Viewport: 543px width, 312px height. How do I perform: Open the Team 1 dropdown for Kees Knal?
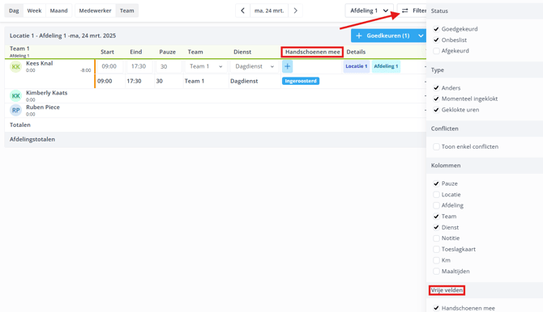(206, 66)
